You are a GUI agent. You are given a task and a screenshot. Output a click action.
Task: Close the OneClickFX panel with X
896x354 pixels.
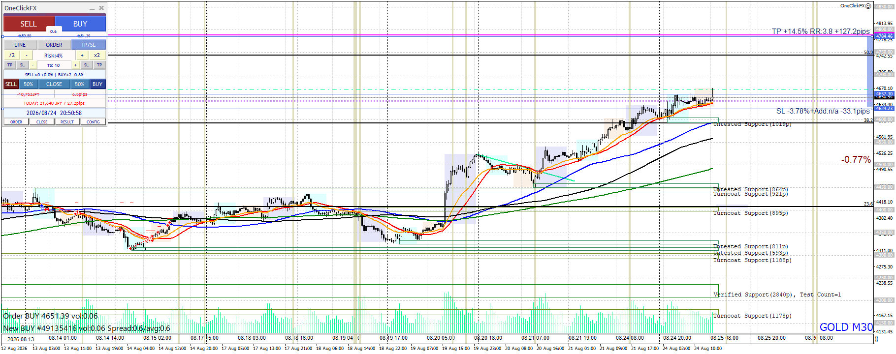pyautogui.click(x=101, y=8)
